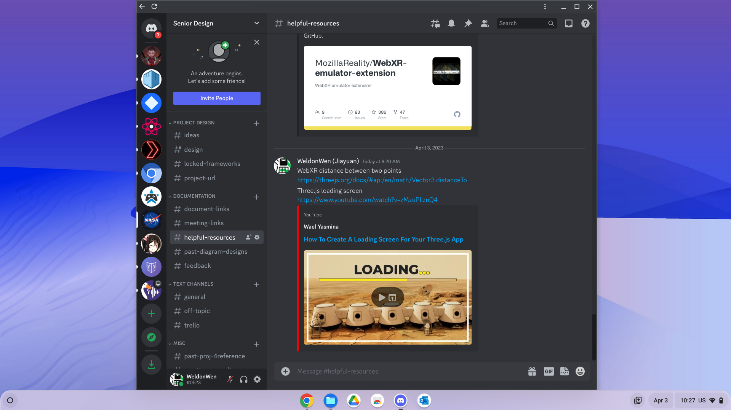The height and width of the screenshot is (410, 731).
Task: Select the locked-frameworks channel
Action: (216, 164)
